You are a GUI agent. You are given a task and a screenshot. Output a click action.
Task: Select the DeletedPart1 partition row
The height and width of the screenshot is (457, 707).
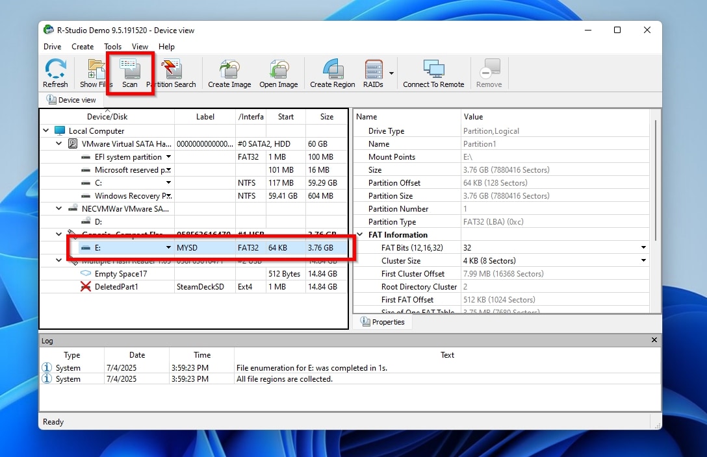coord(194,287)
